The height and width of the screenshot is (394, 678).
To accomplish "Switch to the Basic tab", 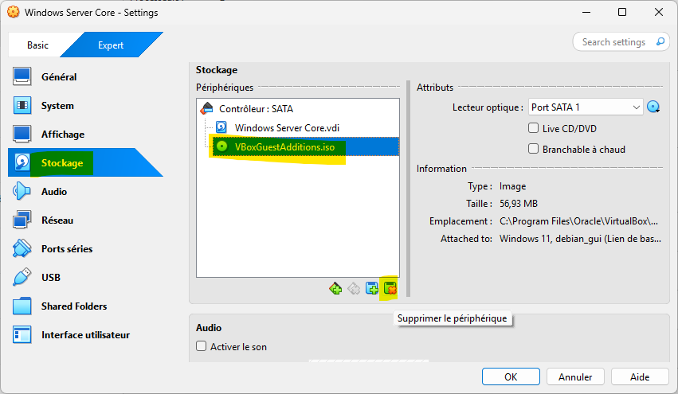I will (x=37, y=45).
